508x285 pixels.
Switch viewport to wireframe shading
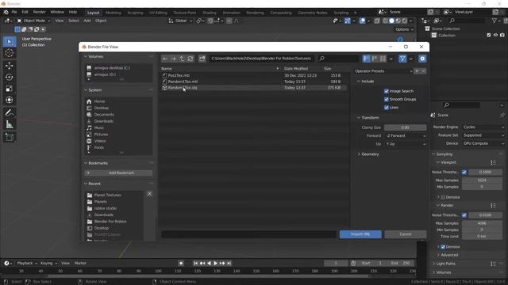point(385,21)
